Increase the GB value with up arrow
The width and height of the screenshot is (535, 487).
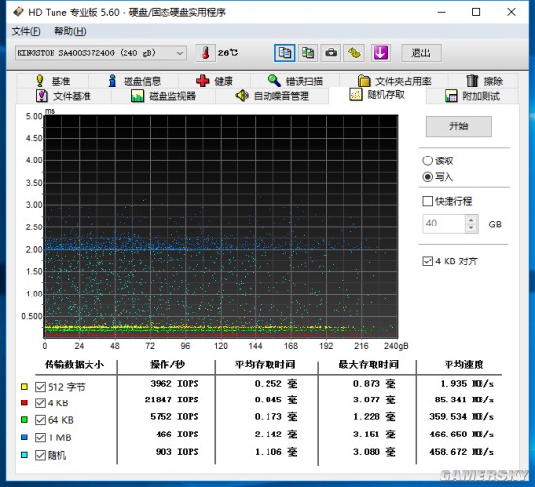tap(471, 220)
